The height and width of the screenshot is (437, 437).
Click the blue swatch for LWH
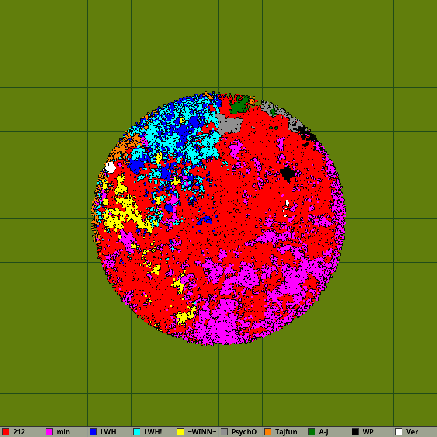93,432
